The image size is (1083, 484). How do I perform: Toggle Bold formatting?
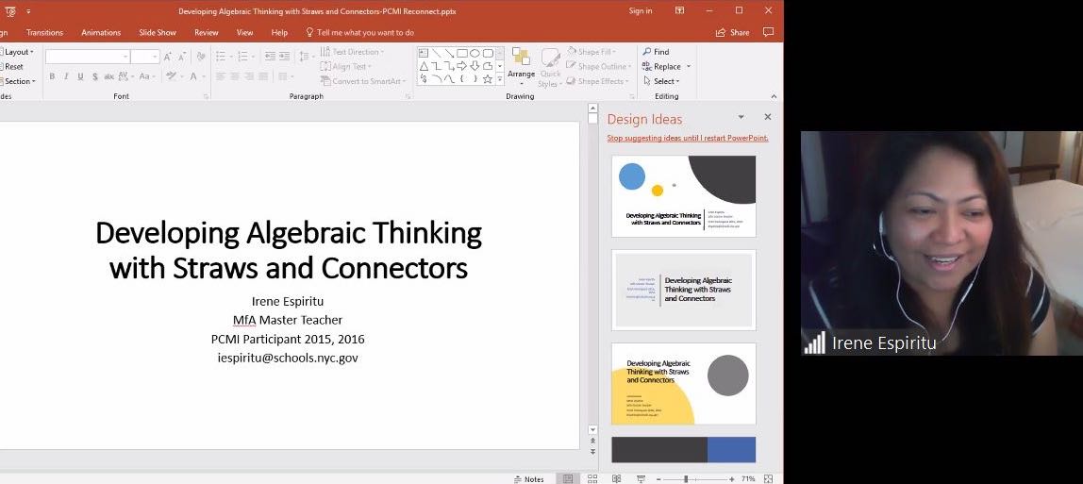(x=52, y=76)
